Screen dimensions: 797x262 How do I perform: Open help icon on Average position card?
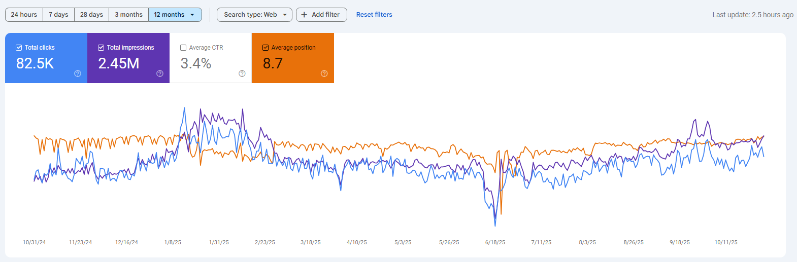(x=324, y=73)
